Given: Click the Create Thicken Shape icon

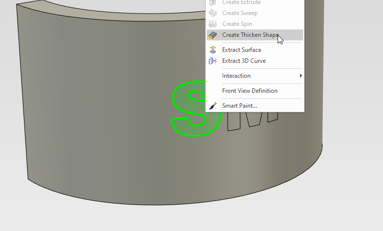Looking at the screenshot, I should coord(213,35).
